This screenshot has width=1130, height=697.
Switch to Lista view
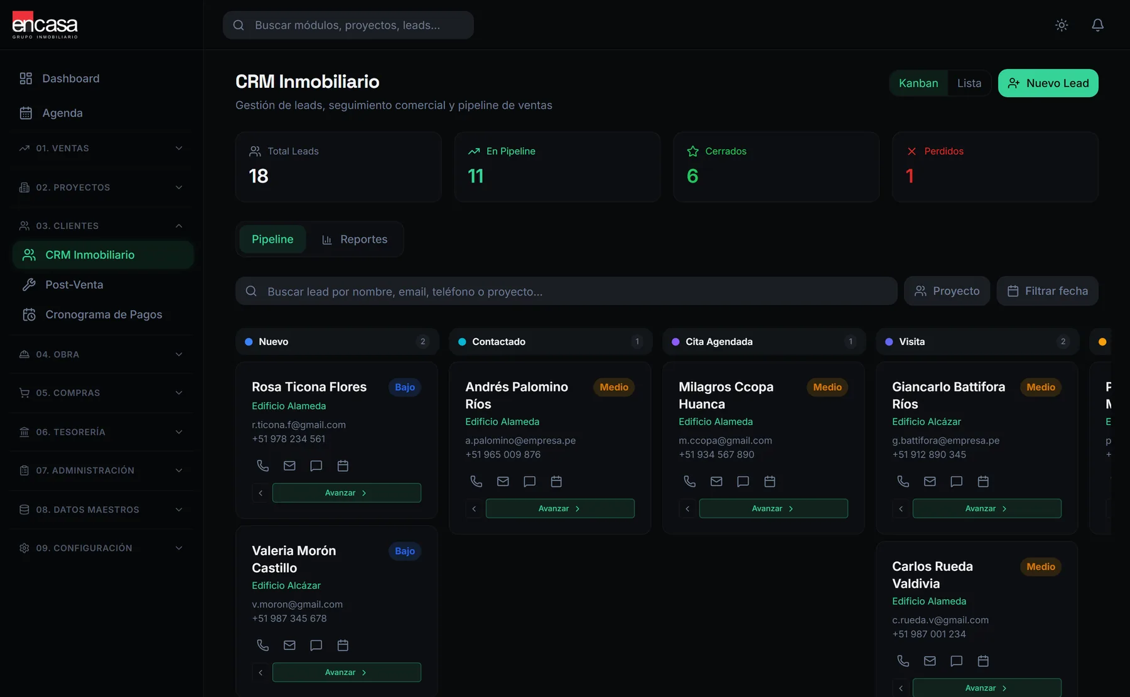[969, 83]
